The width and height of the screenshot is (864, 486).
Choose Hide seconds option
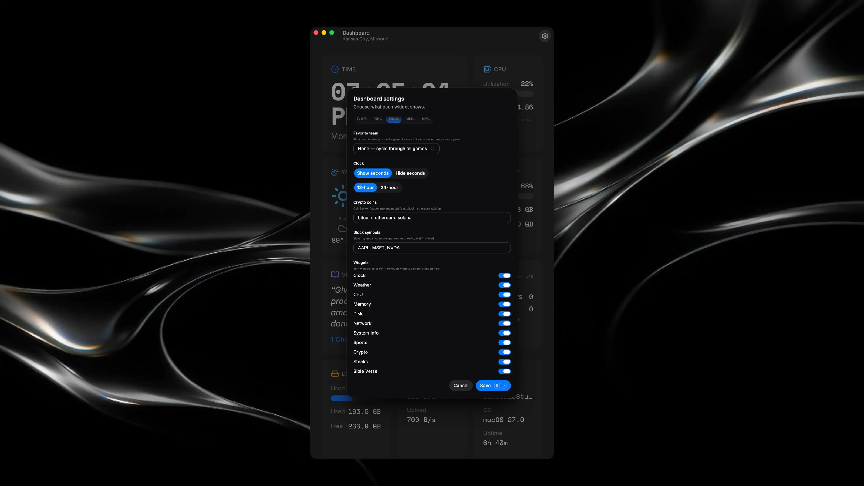[410, 173]
